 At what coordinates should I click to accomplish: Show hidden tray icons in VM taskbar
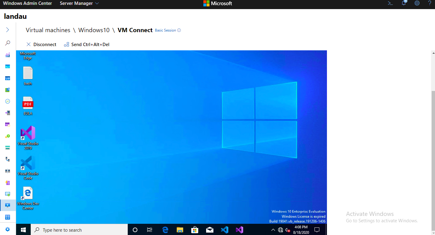pos(273,230)
